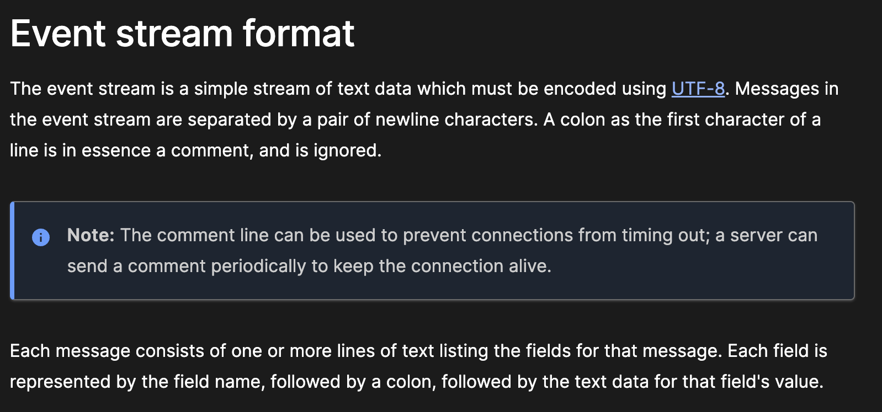Click the word "format" in the heading
This screenshot has width=882, height=412.
[298, 34]
